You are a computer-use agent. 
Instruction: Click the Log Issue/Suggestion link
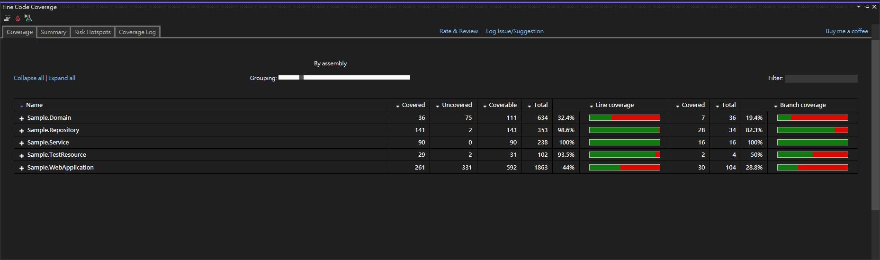click(514, 31)
